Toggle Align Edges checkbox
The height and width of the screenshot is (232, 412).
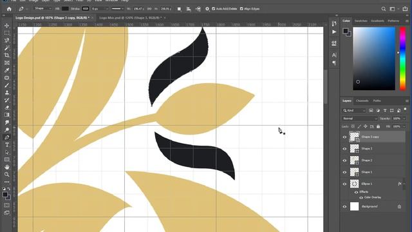[241, 8]
